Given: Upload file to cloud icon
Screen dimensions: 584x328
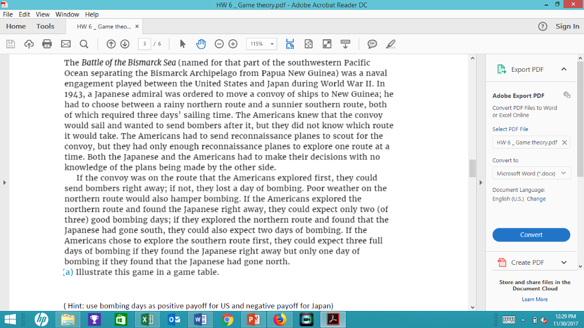Looking at the screenshot, I should [x=29, y=44].
